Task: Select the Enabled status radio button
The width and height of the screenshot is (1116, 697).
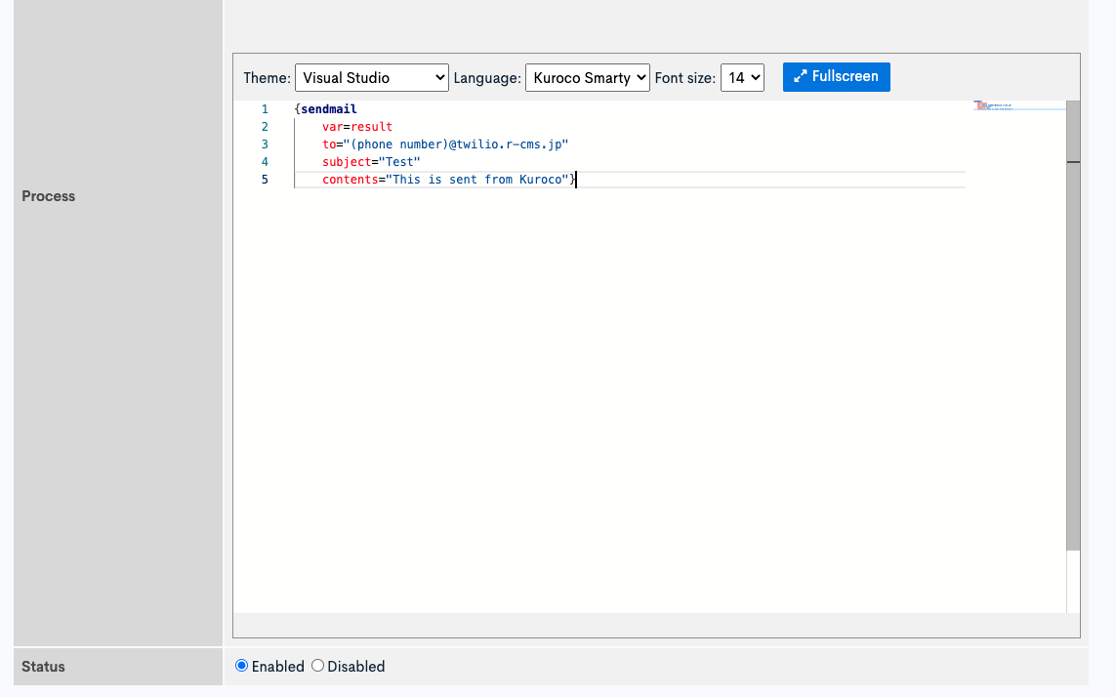Action: pos(241,666)
